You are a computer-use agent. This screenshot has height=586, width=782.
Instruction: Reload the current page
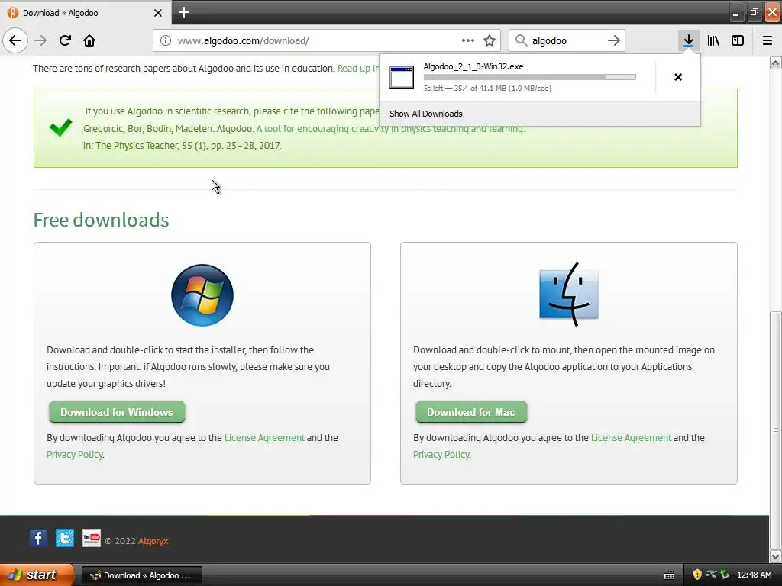tap(65, 40)
